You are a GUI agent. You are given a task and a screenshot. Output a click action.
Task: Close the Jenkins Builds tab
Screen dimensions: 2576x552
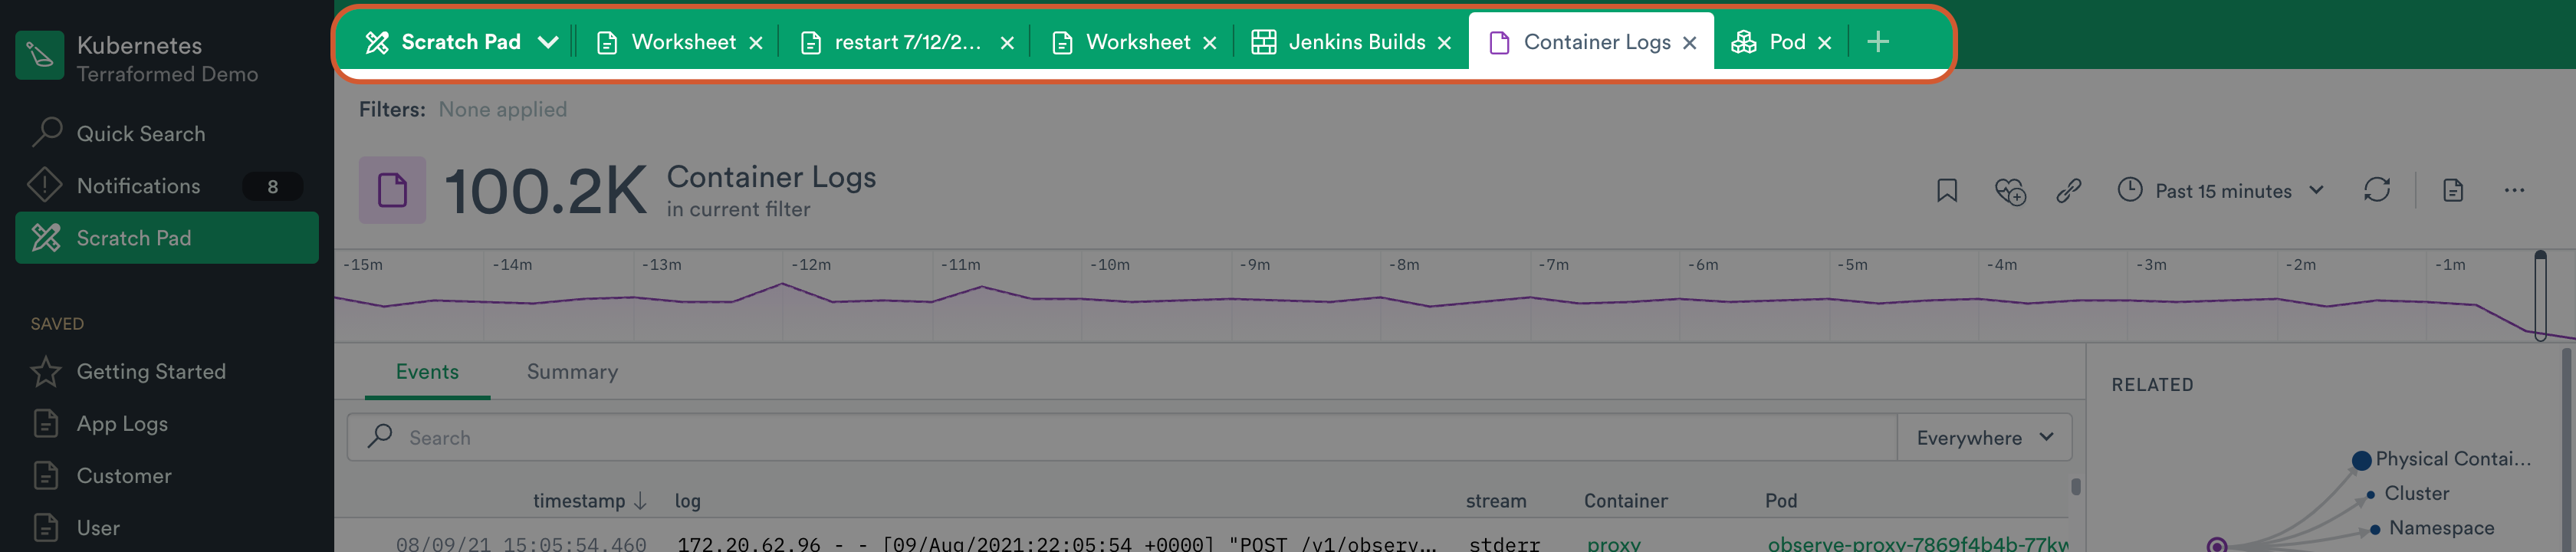[1445, 43]
